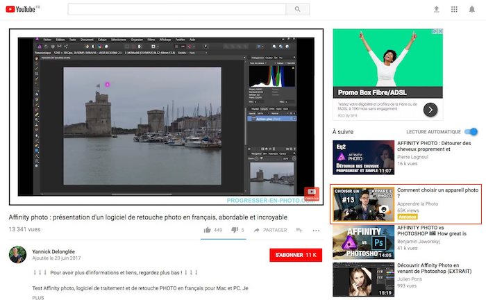Click the add to playlist icon
This screenshot has height=300, width=486.
[x=299, y=230]
